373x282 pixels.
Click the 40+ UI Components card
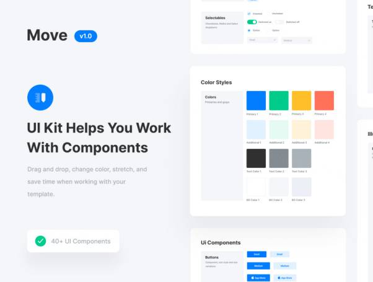(73, 241)
